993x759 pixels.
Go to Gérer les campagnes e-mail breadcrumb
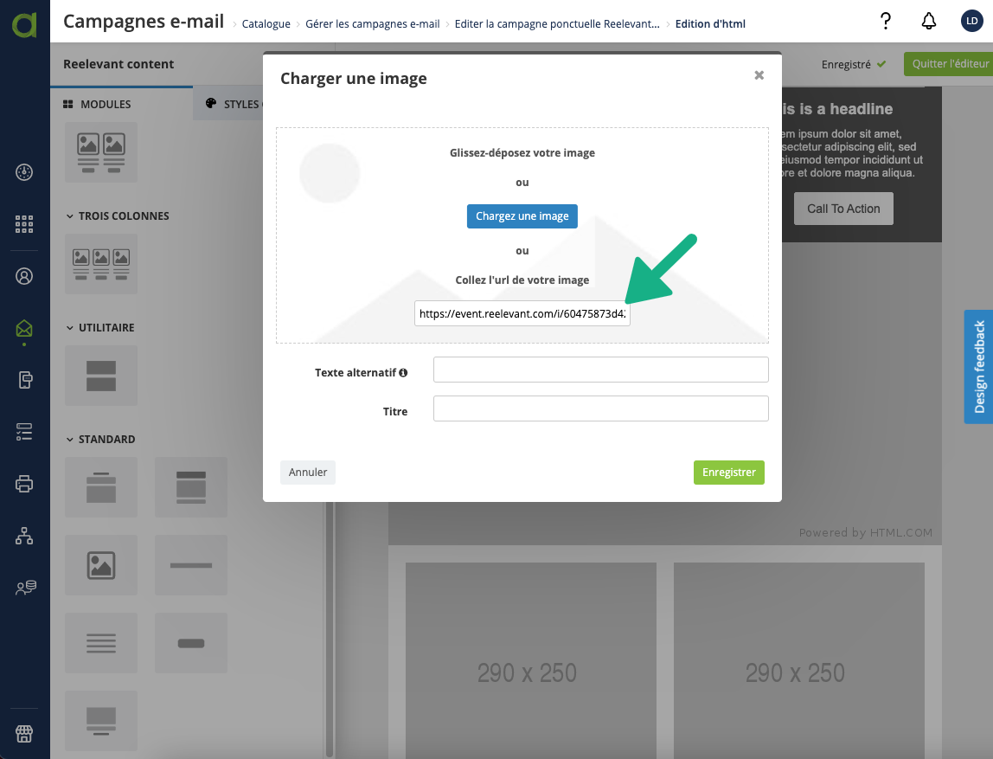372,24
